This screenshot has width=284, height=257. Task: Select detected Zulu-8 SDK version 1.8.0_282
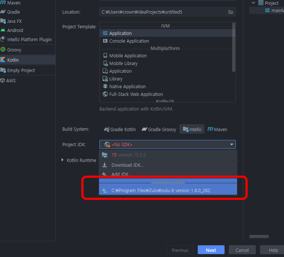168,191
